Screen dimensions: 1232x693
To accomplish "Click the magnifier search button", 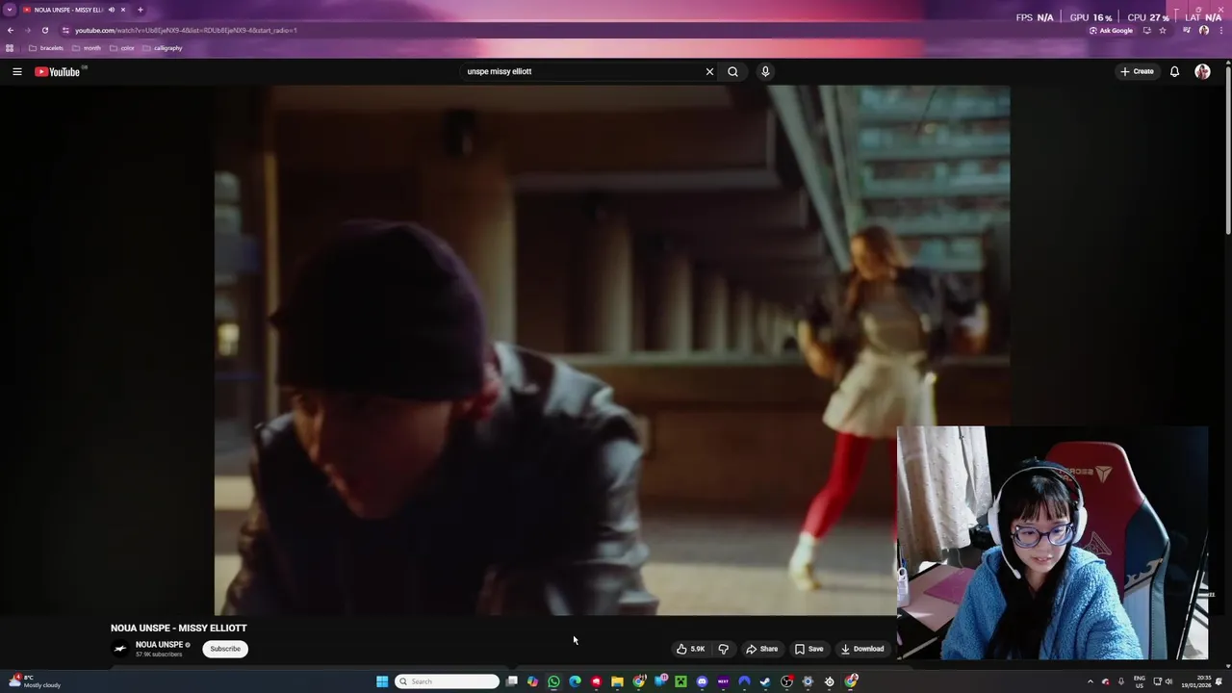I will pyautogui.click(x=732, y=71).
